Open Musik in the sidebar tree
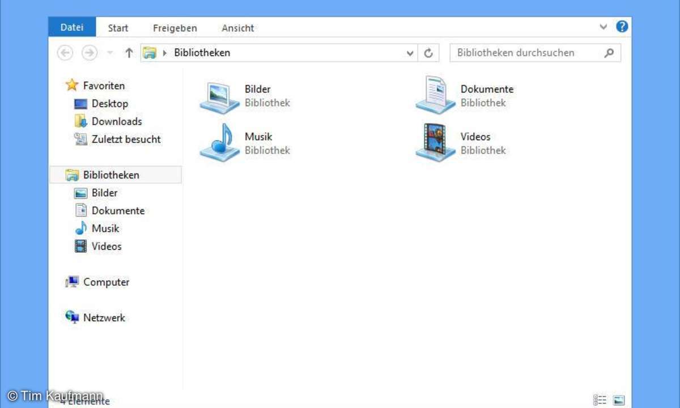 point(105,228)
